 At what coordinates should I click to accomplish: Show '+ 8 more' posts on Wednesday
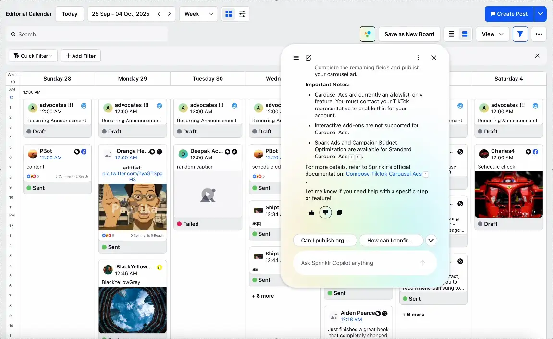pos(263,296)
